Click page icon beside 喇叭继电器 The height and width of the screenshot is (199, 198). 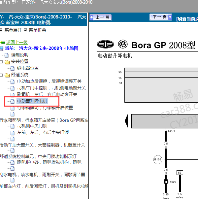(13, 162)
